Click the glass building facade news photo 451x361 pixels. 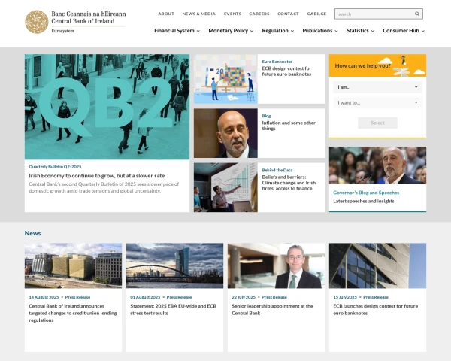(x=377, y=265)
